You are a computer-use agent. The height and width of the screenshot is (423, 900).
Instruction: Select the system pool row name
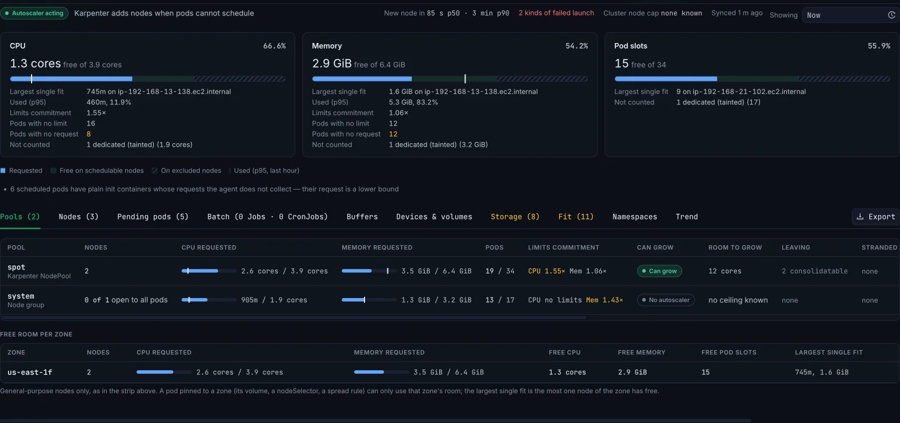point(21,296)
